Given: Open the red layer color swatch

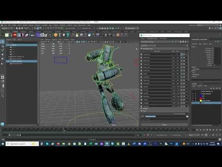Looking at the screenshot, I should 201,98.
